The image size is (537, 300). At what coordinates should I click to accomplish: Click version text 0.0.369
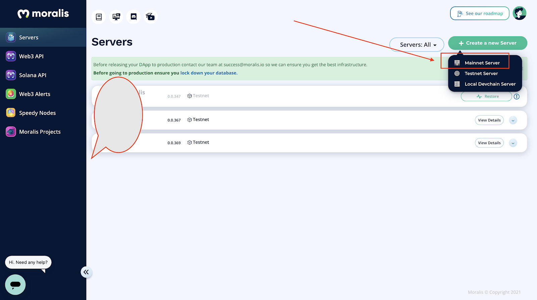pyautogui.click(x=174, y=143)
